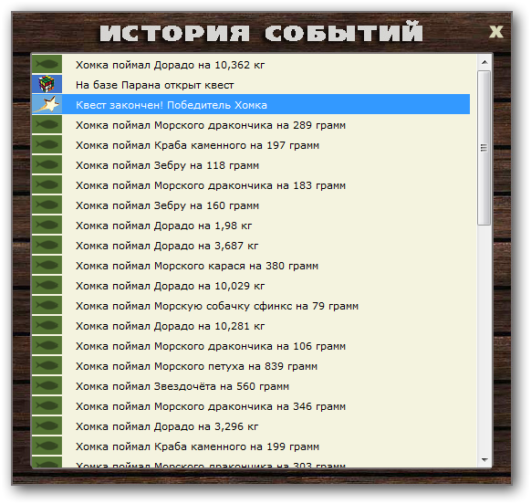Select 'Морского петуха на 839 грамм' row
The image size is (531, 504).
tap(251, 365)
